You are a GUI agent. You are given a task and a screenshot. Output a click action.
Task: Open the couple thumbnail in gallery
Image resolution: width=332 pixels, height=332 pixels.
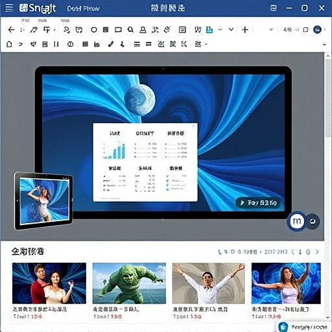(49, 283)
